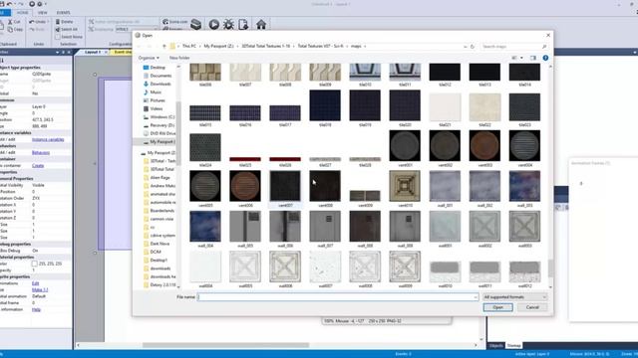Select Windows (C:) drive in the navigation pane
The image size is (638, 358).
pyautogui.click(x=159, y=117)
